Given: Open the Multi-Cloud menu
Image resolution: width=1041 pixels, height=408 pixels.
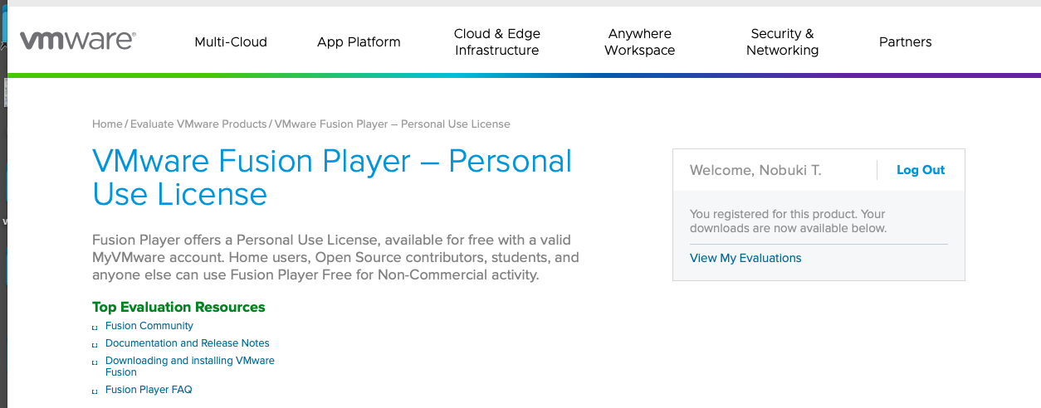Looking at the screenshot, I should coord(231,42).
